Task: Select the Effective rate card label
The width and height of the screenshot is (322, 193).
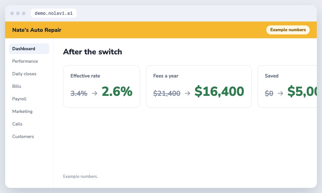Action: click(85, 76)
